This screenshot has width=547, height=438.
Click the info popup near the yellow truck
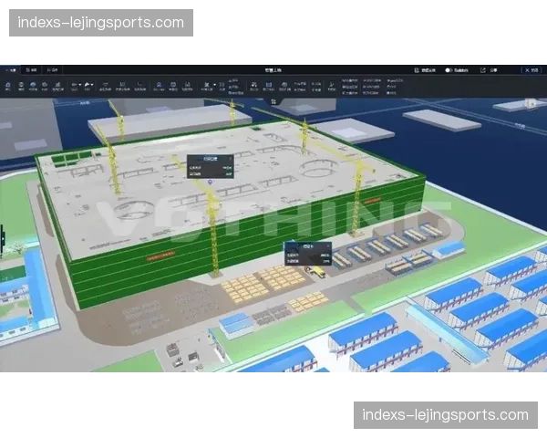click(307, 253)
